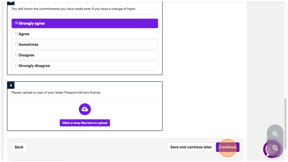Click the Agree answer row
The width and height of the screenshot is (288, 162).
(85, 34)
